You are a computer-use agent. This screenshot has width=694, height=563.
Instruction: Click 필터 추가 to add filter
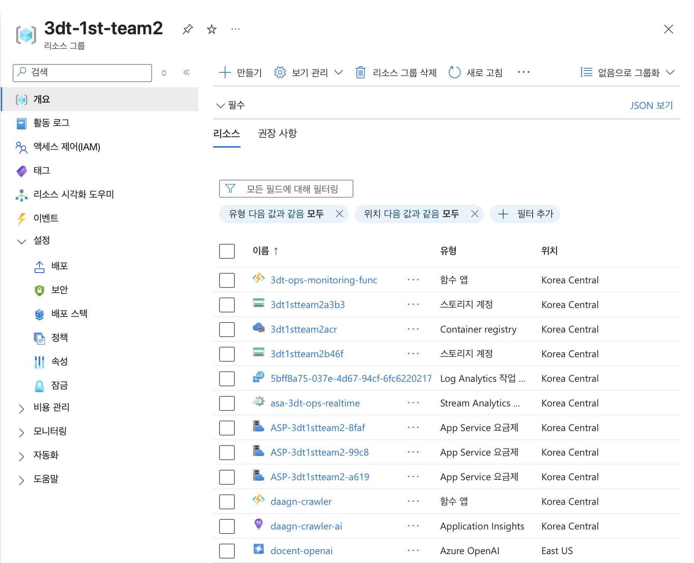525,214
